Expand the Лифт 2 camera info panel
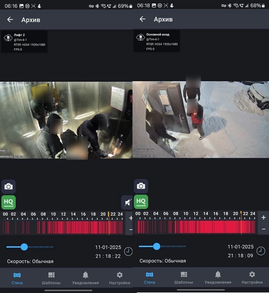This screenshot has height=293, width=269. pyautogui.click(x=24, y=42)
